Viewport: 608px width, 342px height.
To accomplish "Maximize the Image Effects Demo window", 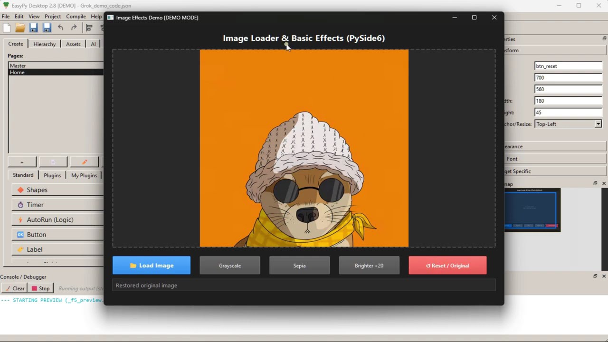I will click(474, 18).
